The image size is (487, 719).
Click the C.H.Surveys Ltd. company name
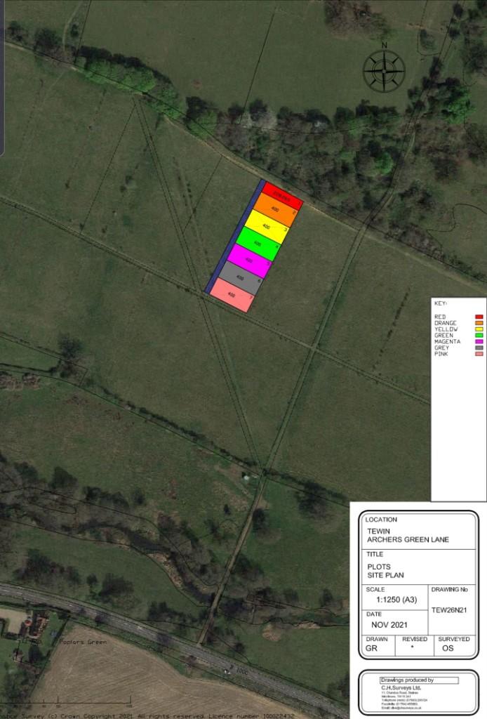tap(401, 688)
